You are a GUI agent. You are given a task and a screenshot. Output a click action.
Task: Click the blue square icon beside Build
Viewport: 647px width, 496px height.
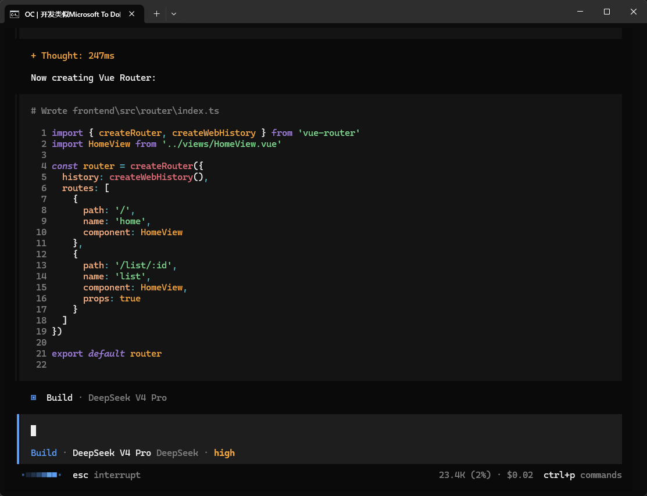(33, 397)
